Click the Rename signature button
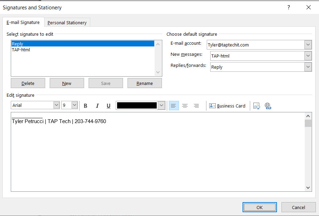The width and height of the screenshot is (319, 216). click(145, 83)
